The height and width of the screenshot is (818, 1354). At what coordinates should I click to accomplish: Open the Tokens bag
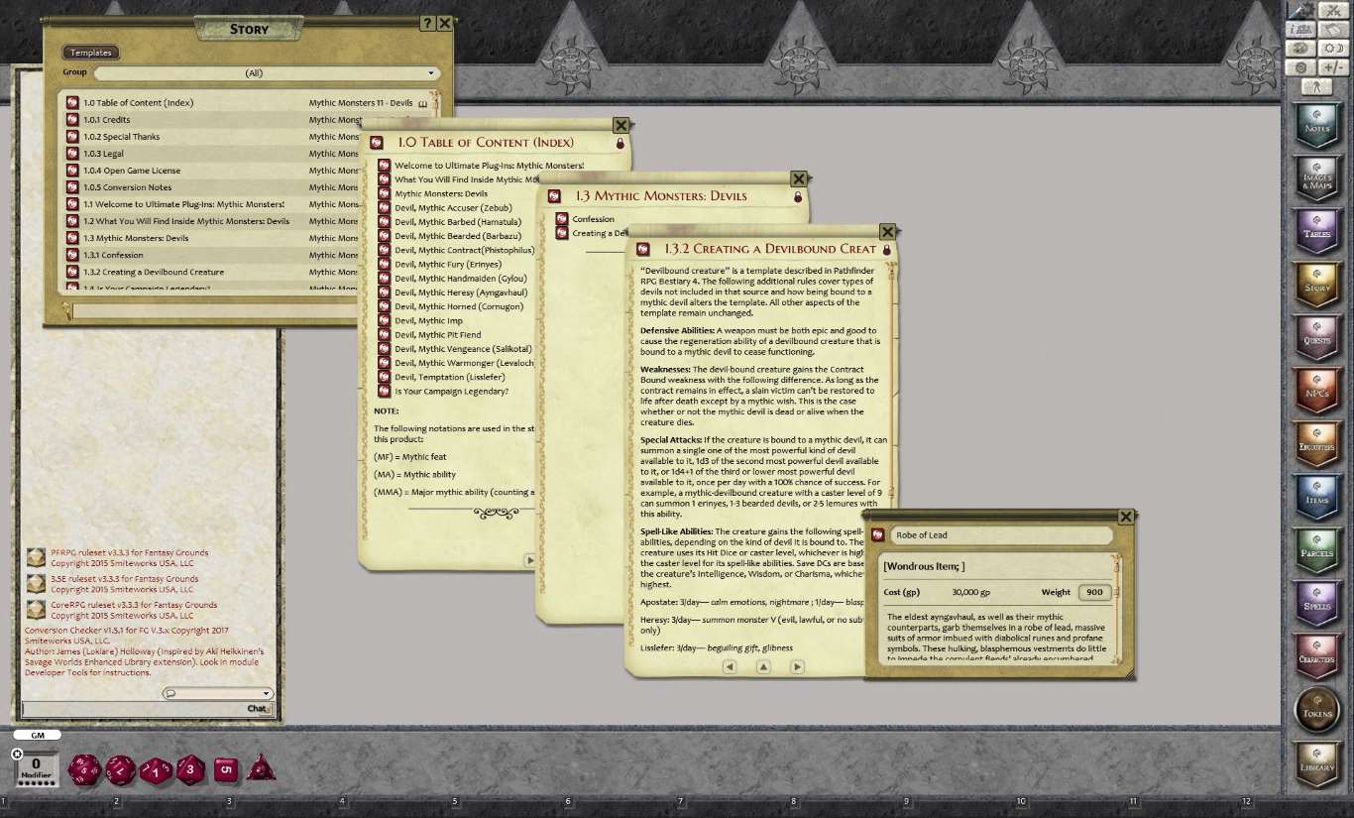(x=1317, y=710)
